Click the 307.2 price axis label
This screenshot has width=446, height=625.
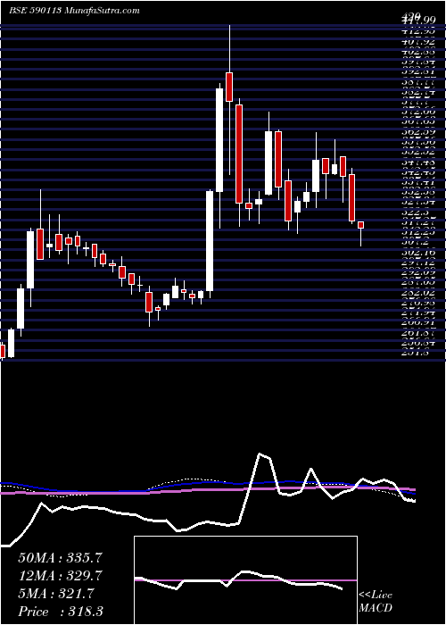pos(416,243)
